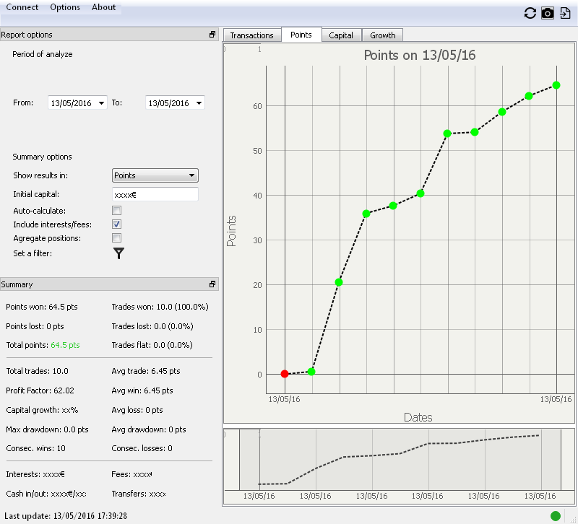Open the From date dropdown
The width and height of the screenshot is (578, 524).
[x=100, y=103]
